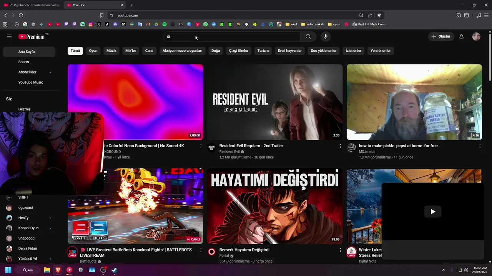Viewport: 492px width, 276px height.
Task: Switch to the Psychedelic Neon Background tab
Action: click(x=32, y=5)
